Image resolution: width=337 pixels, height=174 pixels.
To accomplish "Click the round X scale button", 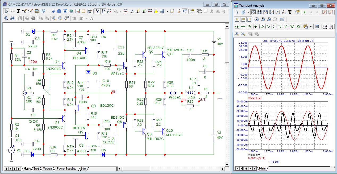I will coord(256,19).
